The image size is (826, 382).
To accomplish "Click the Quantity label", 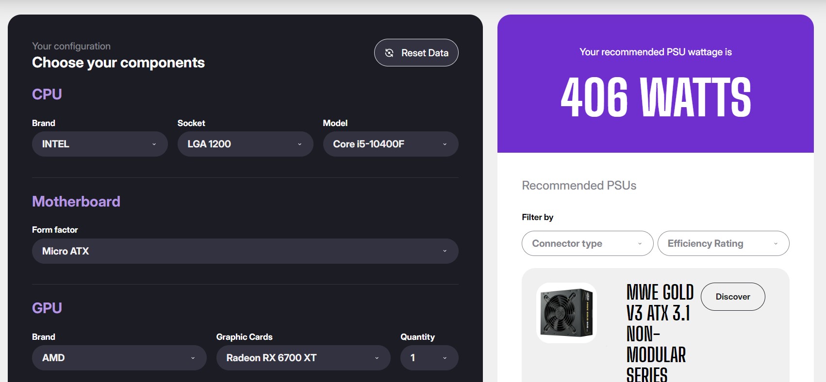I will coord(417,337).
